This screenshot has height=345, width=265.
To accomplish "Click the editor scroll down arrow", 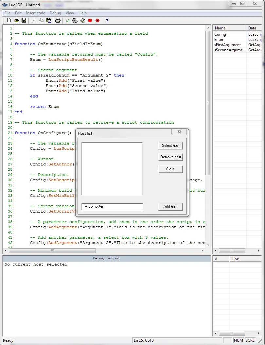I will pyautogui.click(x=208, y=245).
